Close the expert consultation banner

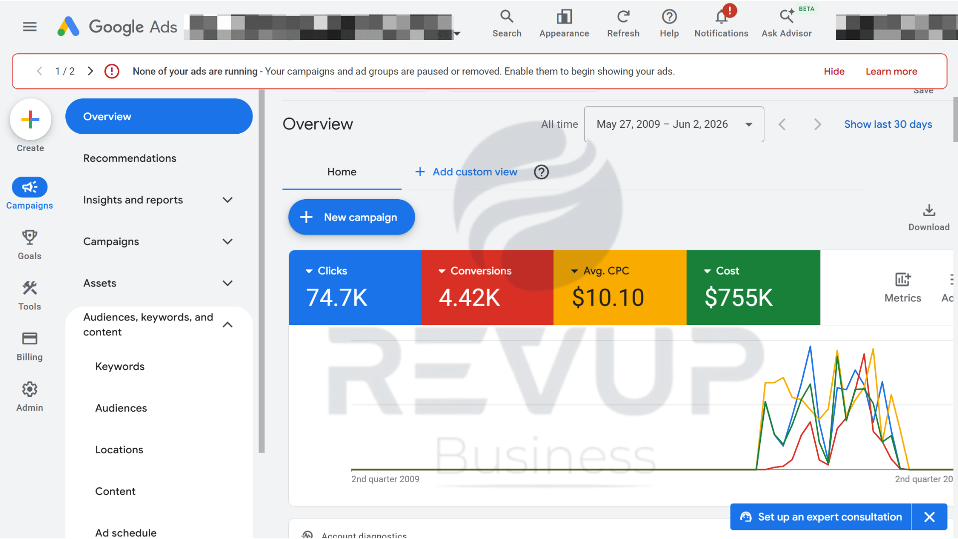tap(929, 517)
